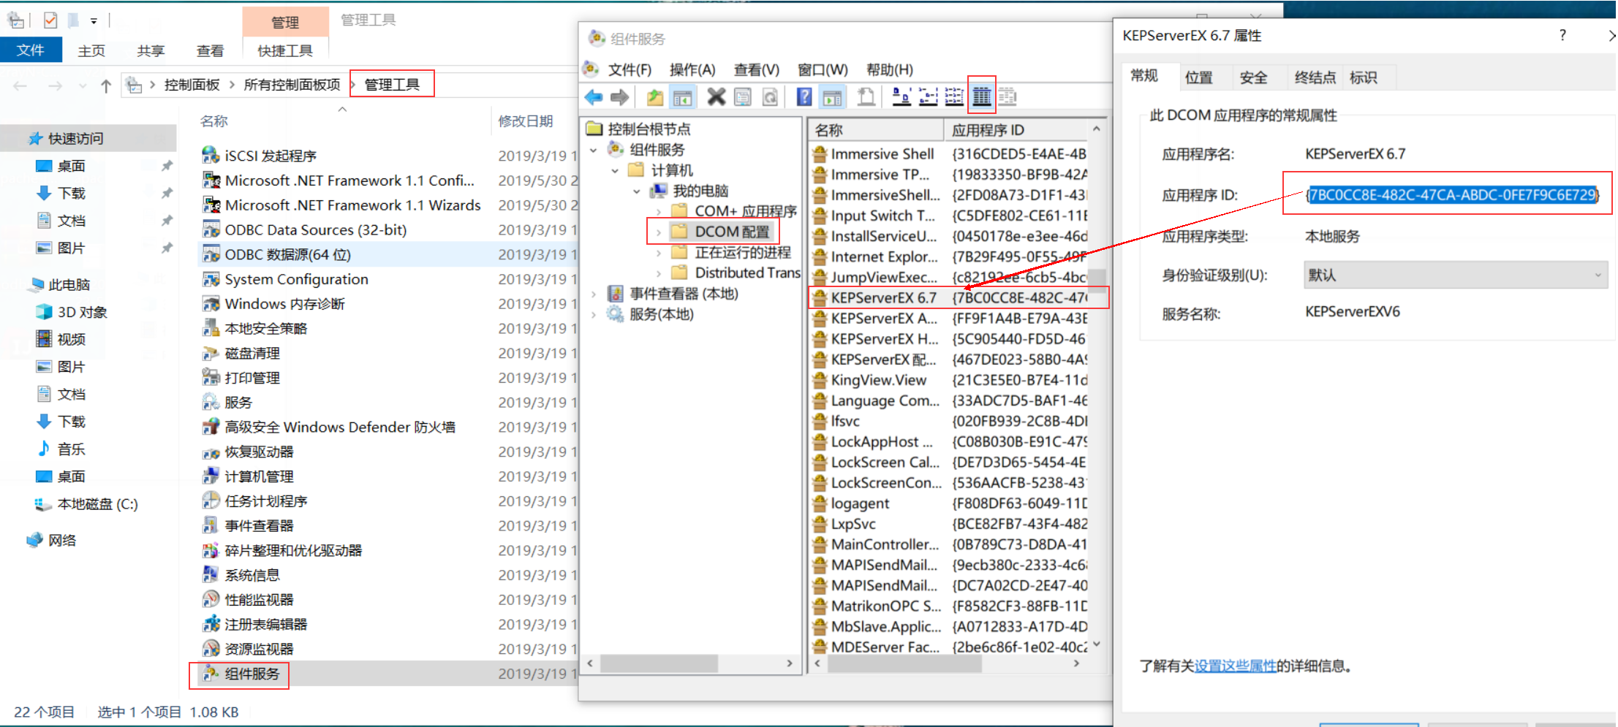The width and height of the screenshot is (1618, 727).
Task: Click the Up one level folder icon
Action: (x=655, y=96)
